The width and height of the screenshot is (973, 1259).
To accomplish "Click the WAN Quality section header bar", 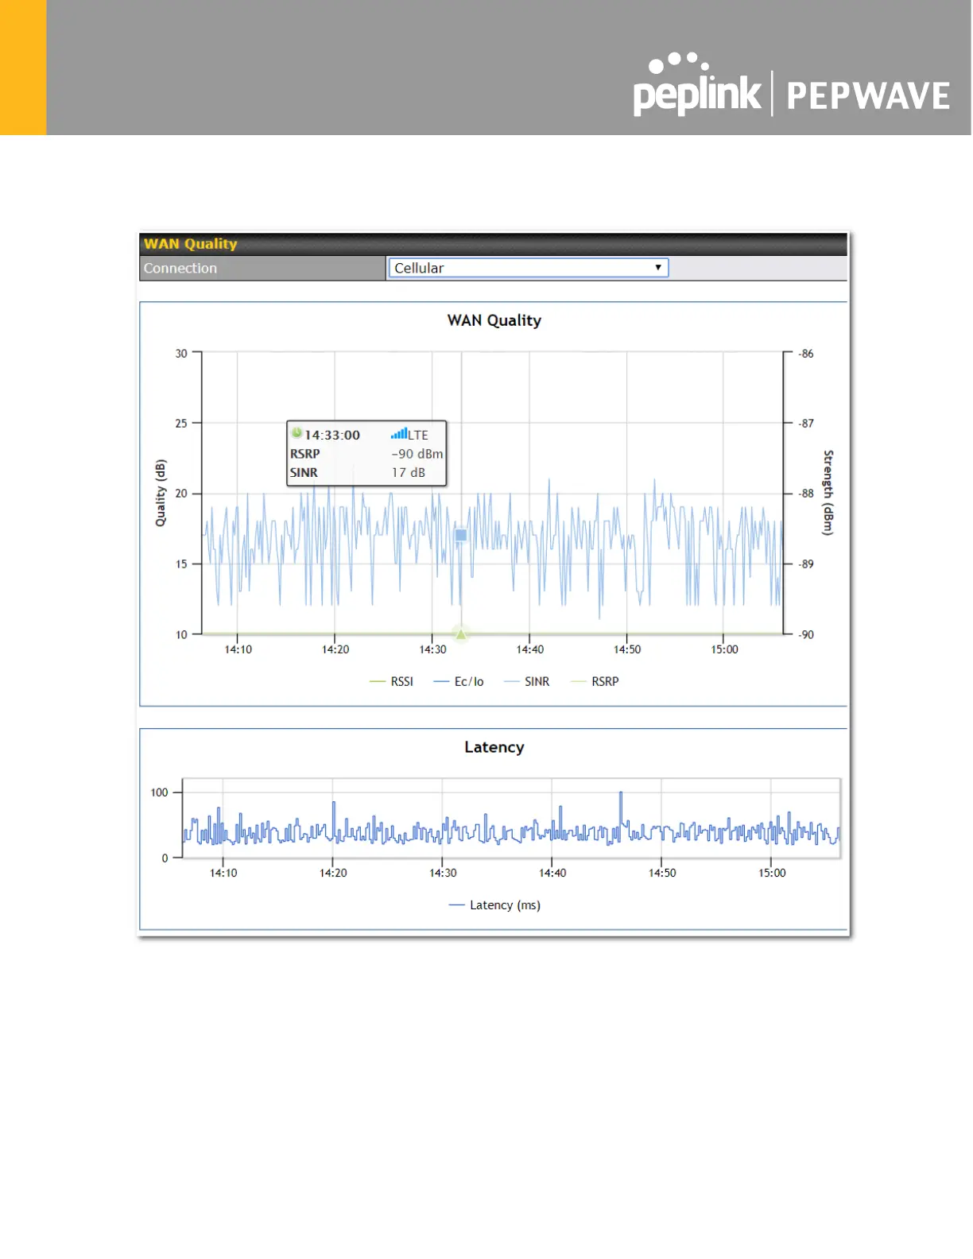I will pyautogui.click(x=493, y=244).
